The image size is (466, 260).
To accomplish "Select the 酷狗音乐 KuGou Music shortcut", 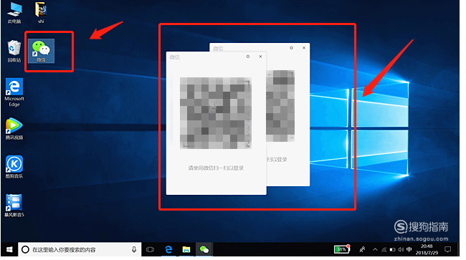I will point(14,167).
